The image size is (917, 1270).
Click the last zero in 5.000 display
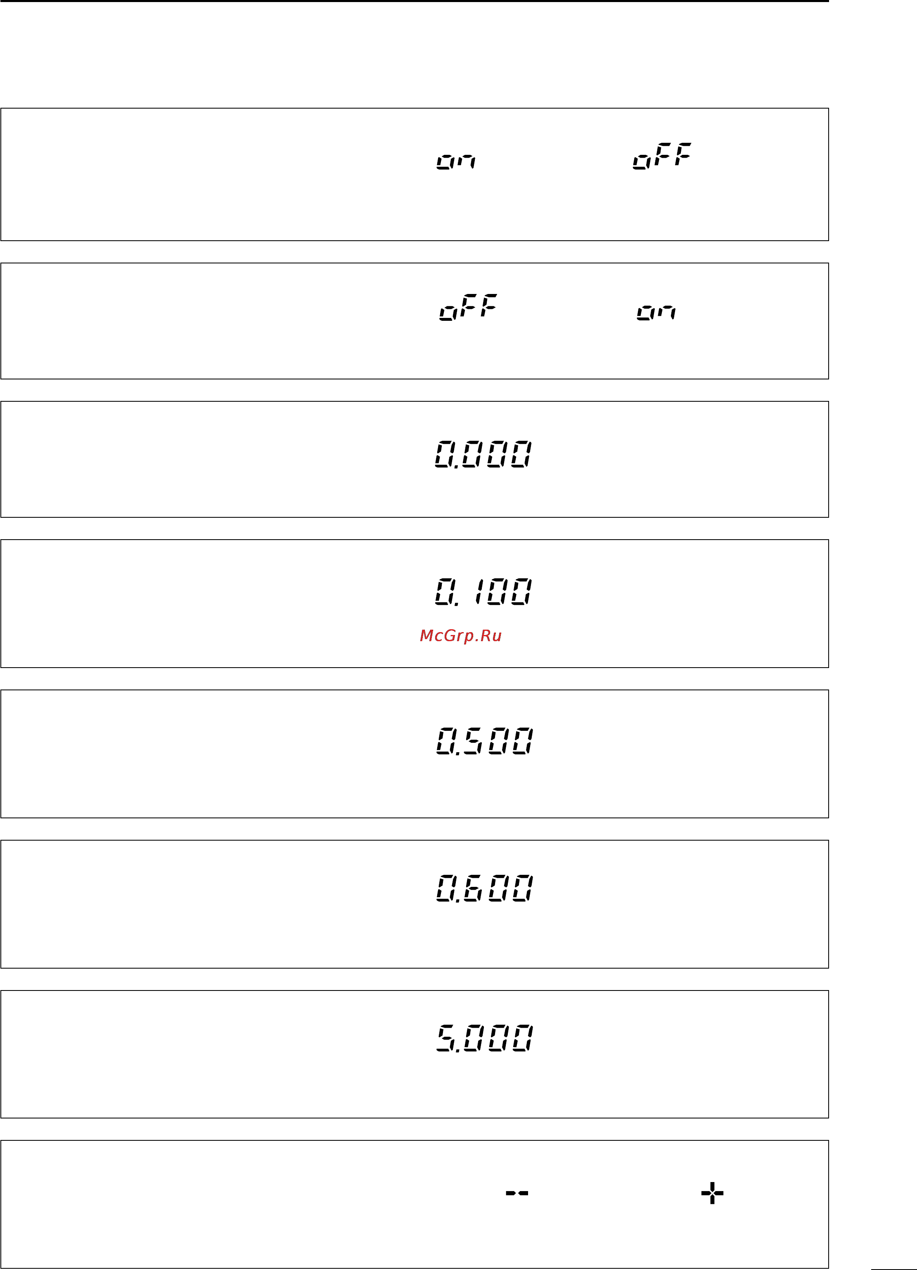tap(523, 1038)
